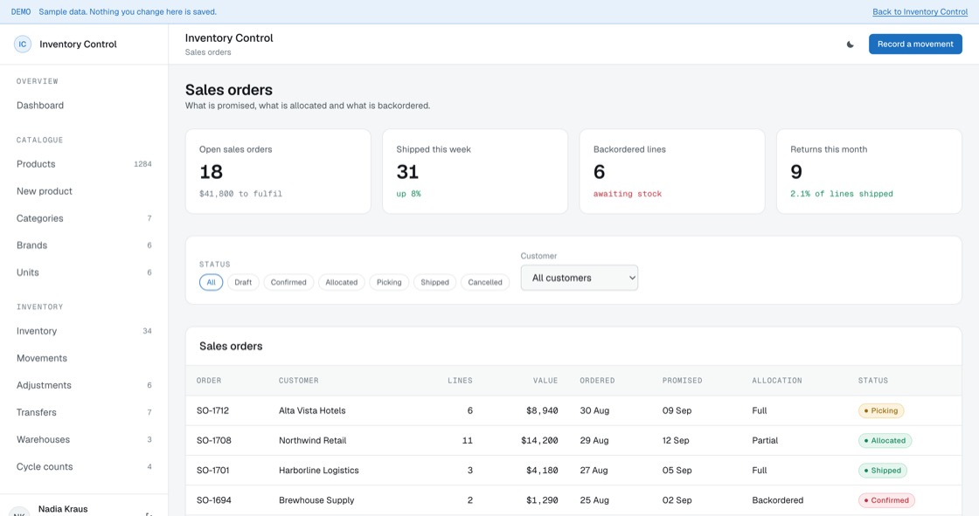Screen dimensions: 979x516
Task: Filter orders by Allocated status
Action: point(342,282)
